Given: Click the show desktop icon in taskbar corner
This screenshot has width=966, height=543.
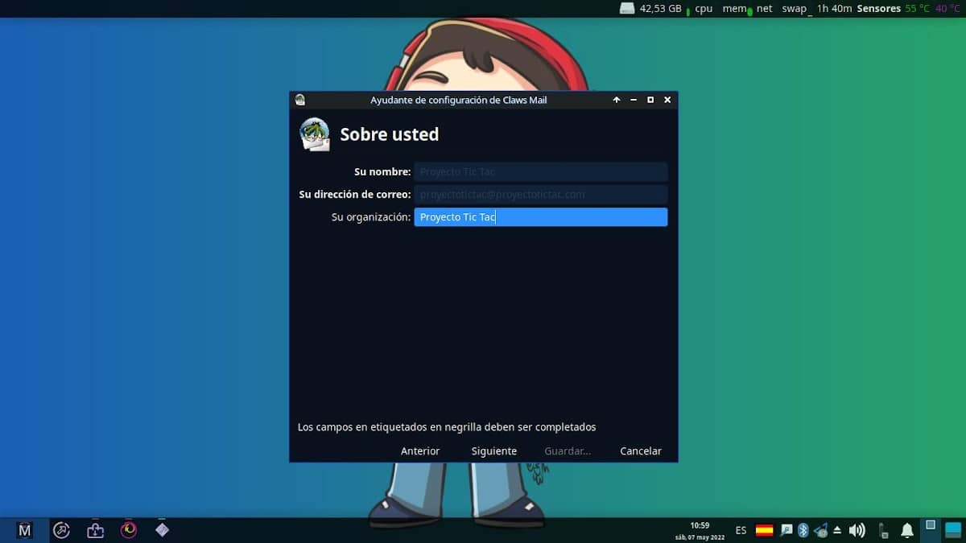Looking at the screenshot, I should point(952,529).
